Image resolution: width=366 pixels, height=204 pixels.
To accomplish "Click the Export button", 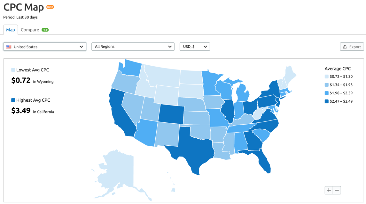I will coord(352,47).
